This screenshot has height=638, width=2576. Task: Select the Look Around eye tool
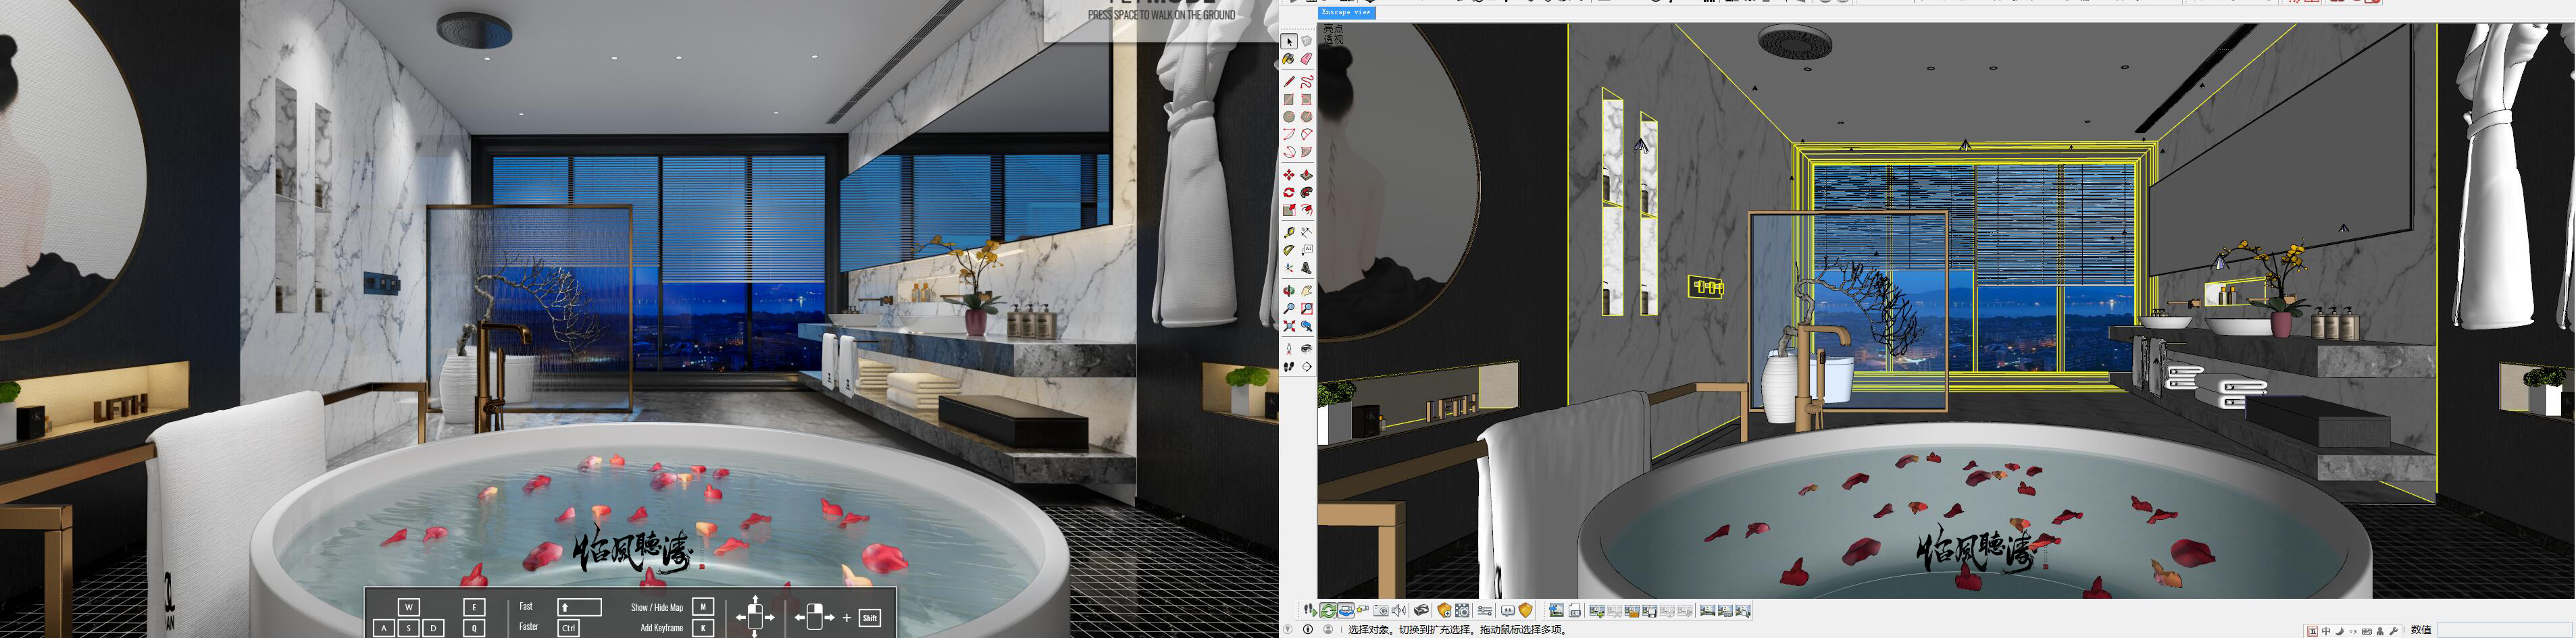1307,348
